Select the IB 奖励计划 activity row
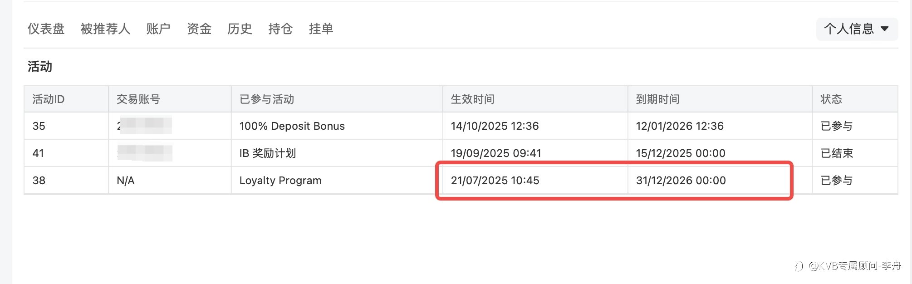 (x=268, y=153)
